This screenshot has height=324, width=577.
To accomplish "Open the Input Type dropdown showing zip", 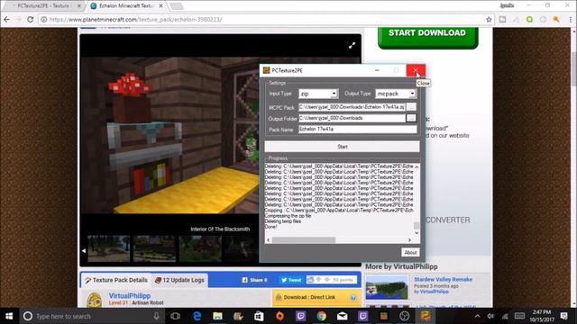I will point(318,94).
